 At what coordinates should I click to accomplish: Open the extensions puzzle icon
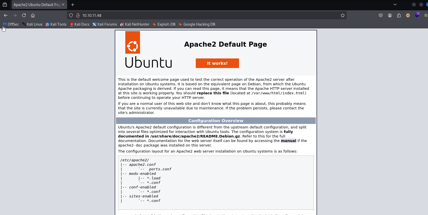tap(399, 15)
